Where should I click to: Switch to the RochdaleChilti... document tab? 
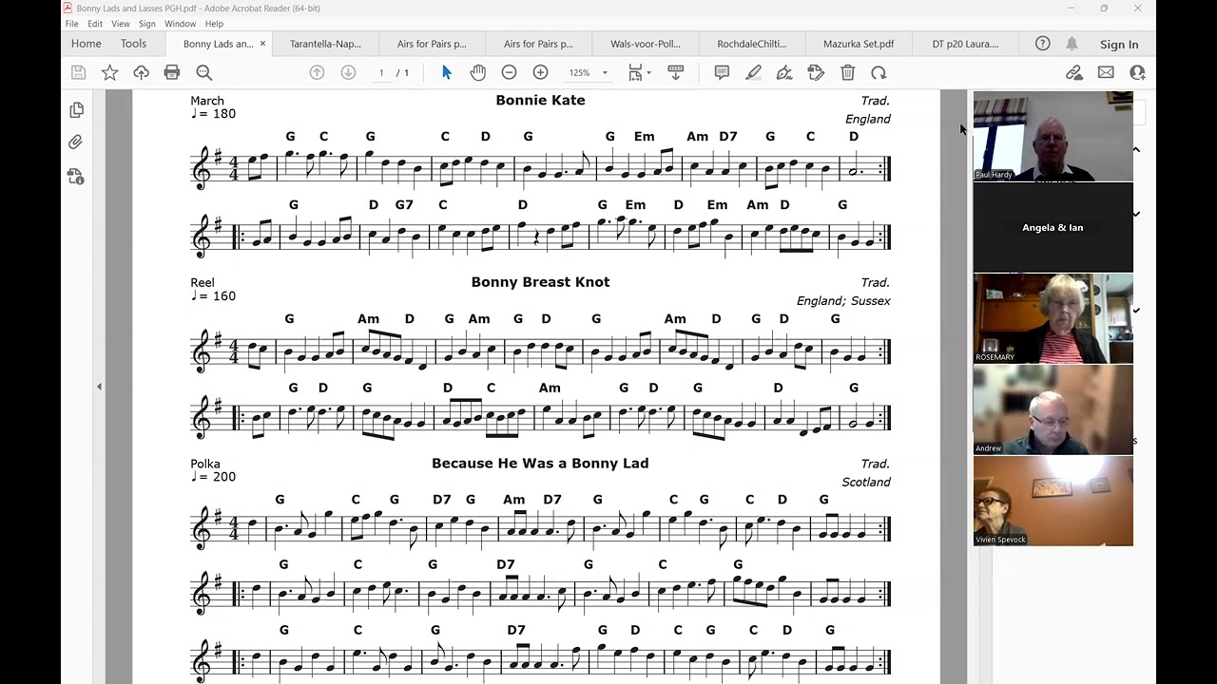pos(752,44)
